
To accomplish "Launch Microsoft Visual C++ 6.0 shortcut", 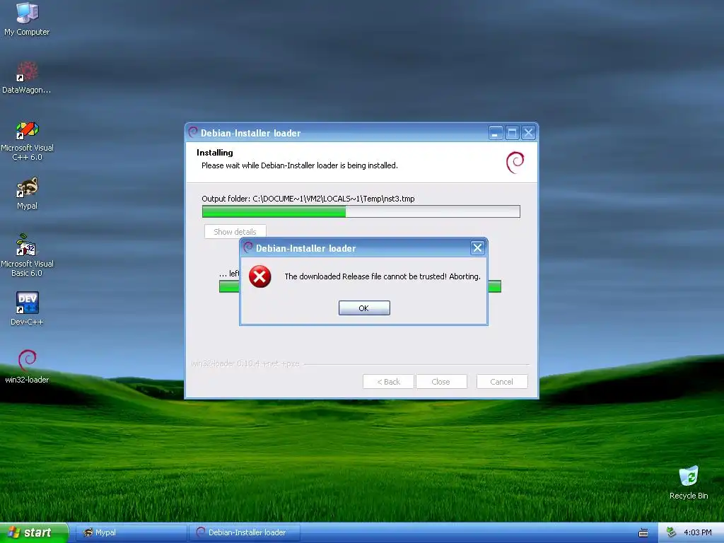I will pos(27,141).
